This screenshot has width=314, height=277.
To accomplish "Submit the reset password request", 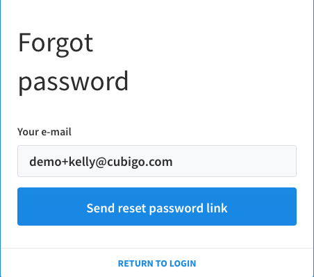I will [x=157, y=206].
